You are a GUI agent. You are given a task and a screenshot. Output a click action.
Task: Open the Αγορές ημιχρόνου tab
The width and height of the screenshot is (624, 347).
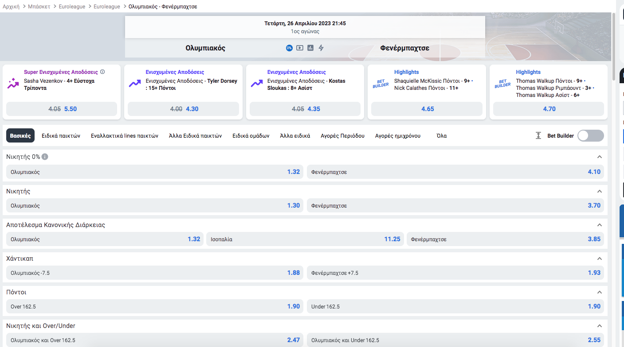point(397,136)
